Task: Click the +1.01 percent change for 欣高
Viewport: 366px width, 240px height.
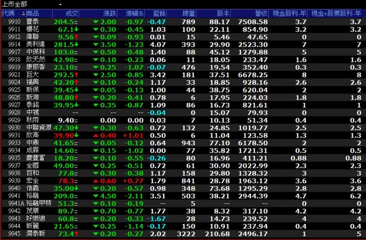Action: tap(133, 135)
